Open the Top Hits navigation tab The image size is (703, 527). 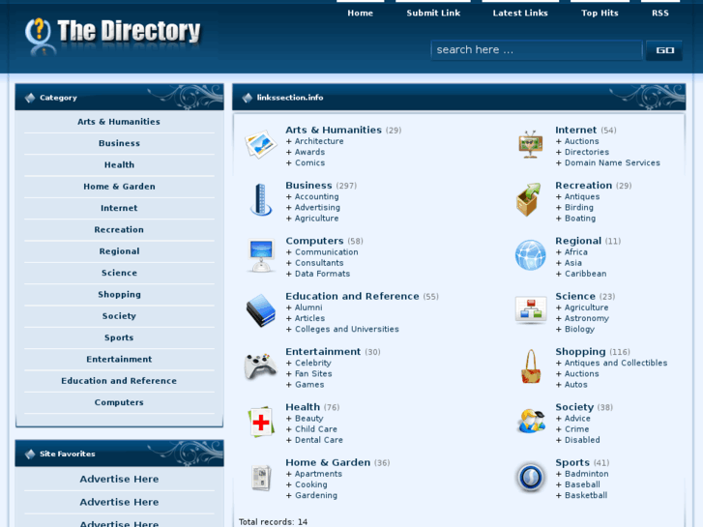coord(600,13)
